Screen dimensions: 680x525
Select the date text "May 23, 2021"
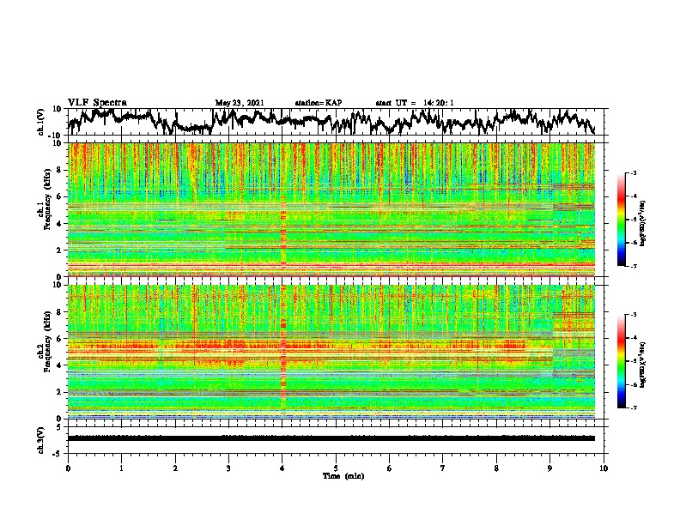(240, 103)
